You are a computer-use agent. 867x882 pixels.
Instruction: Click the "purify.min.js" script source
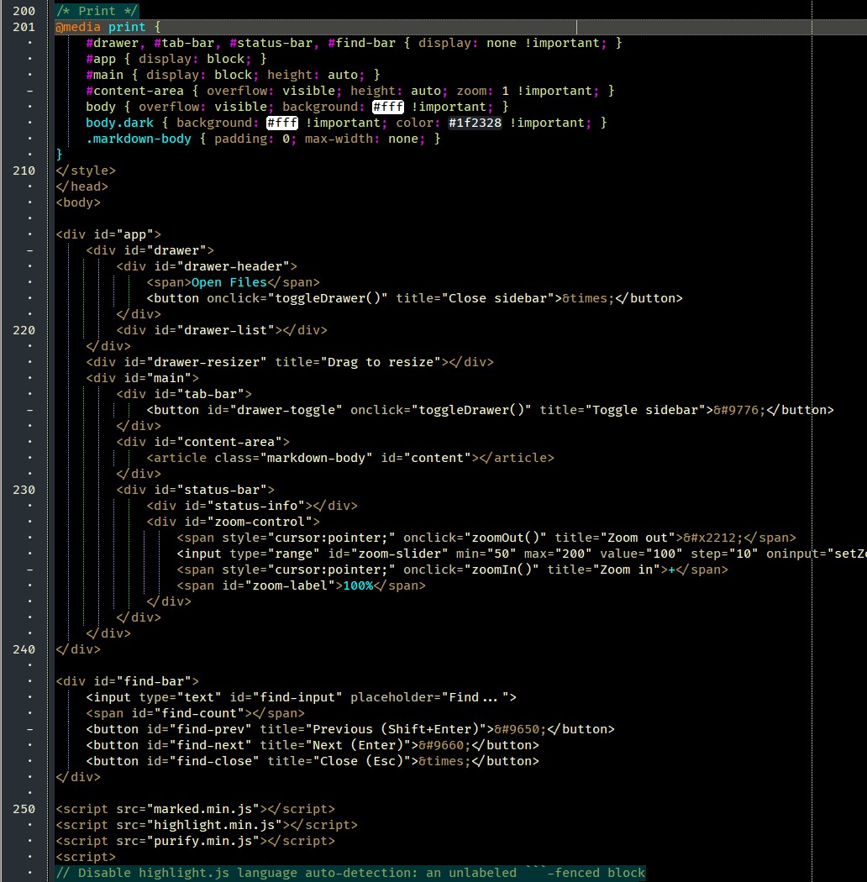[202, 841]
